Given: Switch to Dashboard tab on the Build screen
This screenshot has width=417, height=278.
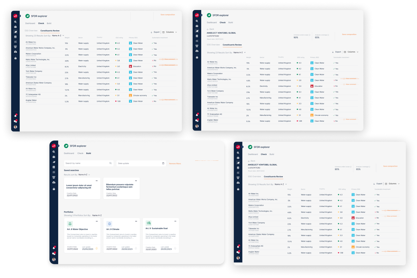Looking at the screenshot, I should click(69, 153).
